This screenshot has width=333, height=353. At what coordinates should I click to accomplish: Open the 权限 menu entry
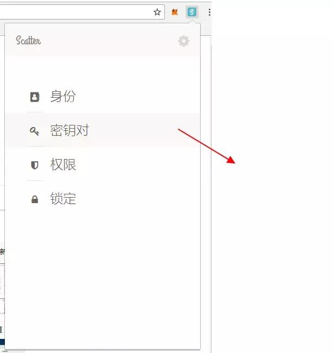(x=103, y=165)
